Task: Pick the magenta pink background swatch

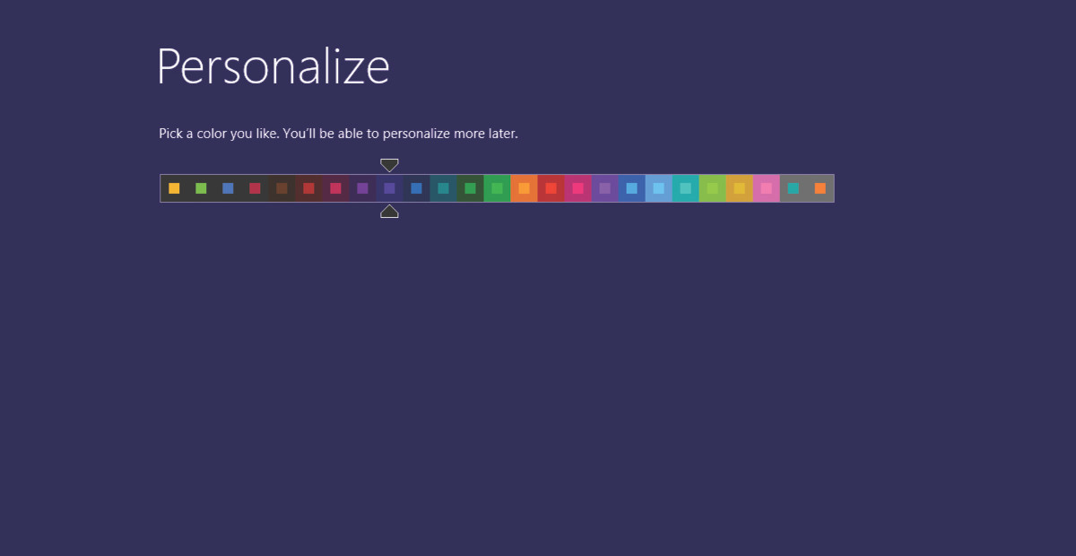Action: coord(577,188)
